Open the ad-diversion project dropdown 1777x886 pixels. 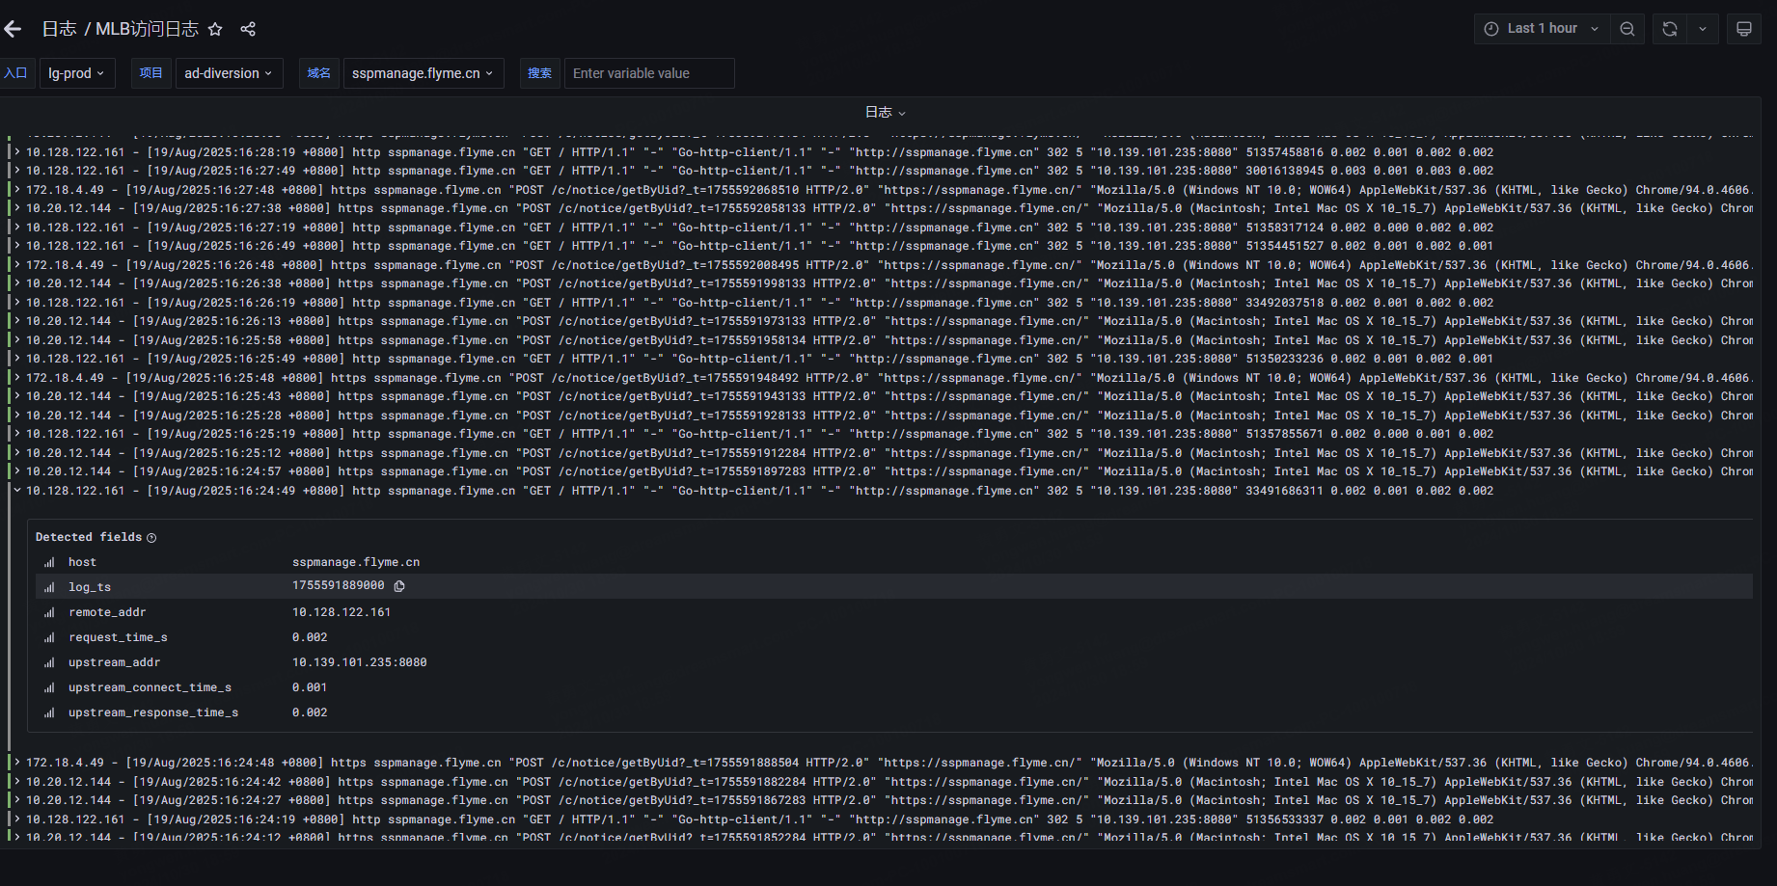point(229,73)
